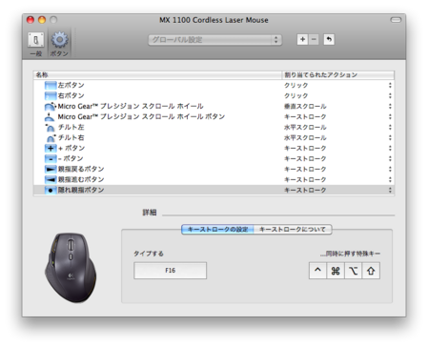Image resolution: width=428 pixels, height=347 pixels.
Task: Open action popup for - ボタン row
Action: click(x=390, y=158)
